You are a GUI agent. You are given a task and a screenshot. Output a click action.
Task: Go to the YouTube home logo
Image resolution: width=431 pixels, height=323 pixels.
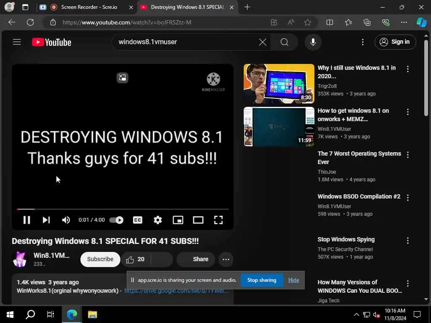tap(51, 42)
